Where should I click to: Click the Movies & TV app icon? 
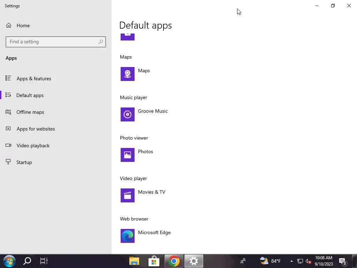tap(128, 195)
